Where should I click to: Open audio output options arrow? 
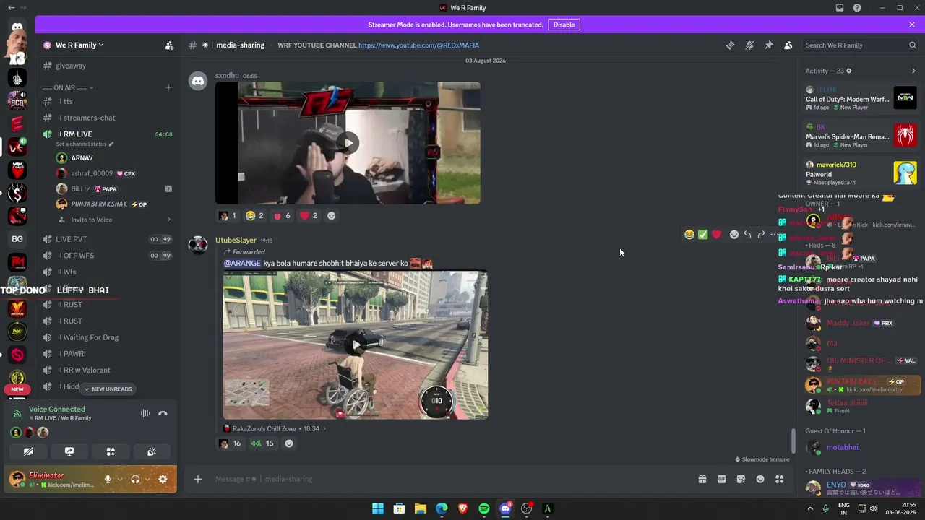pos(147,479)
